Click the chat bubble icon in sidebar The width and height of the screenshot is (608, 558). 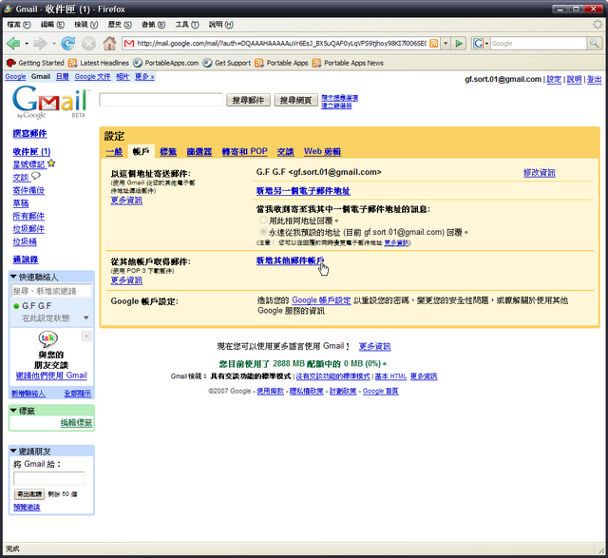click(36, 176)
